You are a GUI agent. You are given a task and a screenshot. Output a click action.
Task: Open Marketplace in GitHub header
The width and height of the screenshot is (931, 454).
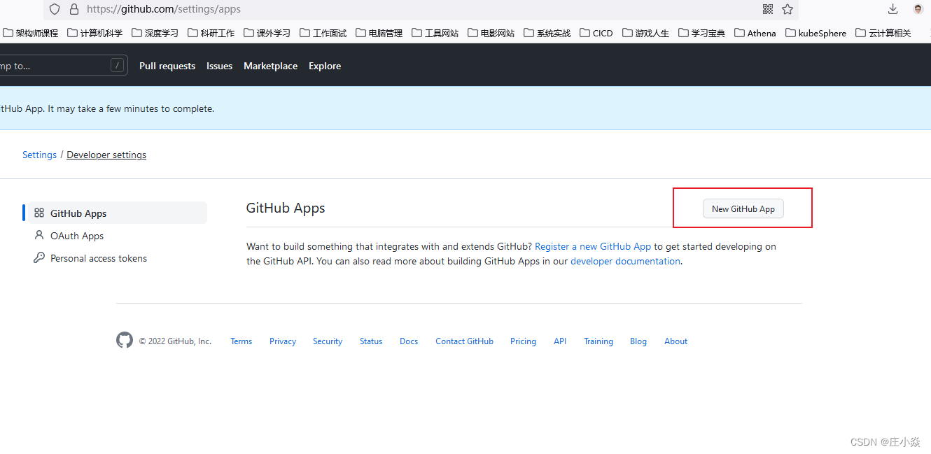(270, 66)
